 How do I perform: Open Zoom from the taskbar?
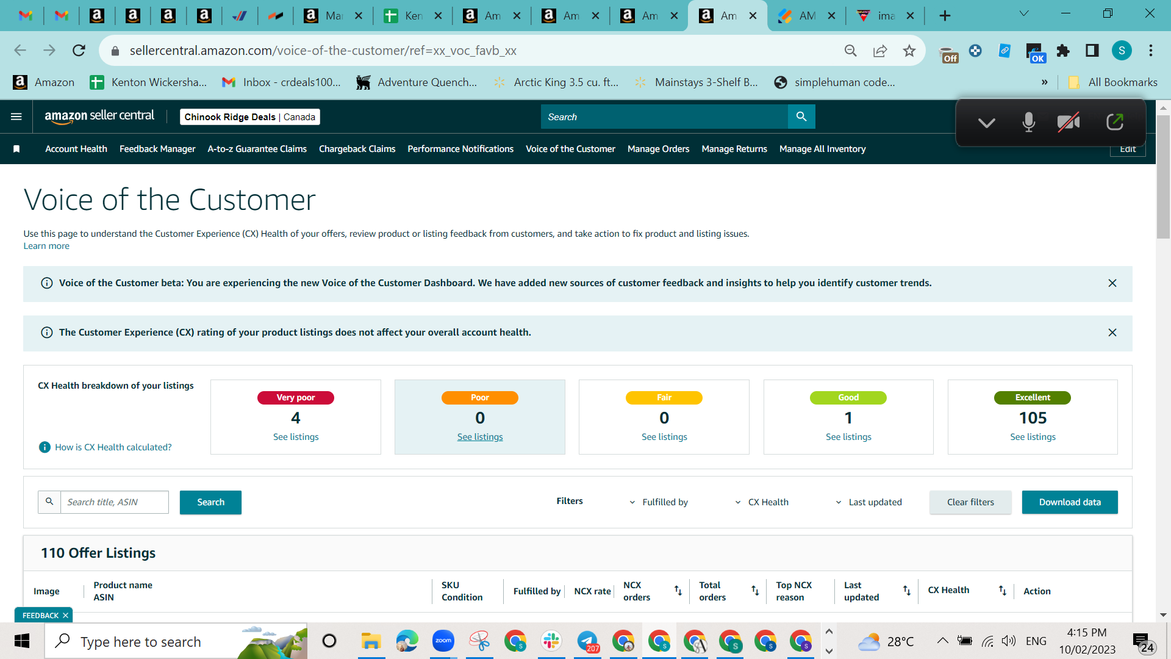443,641
